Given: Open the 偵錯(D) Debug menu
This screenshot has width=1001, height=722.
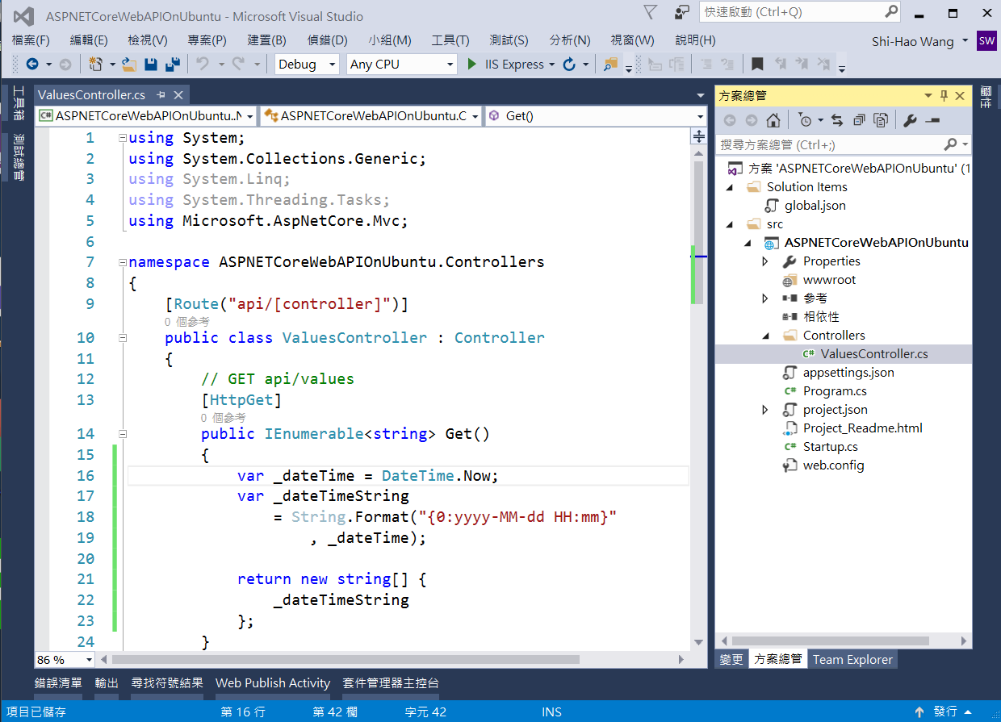Looking at the screenshot, I should [327, 40].
